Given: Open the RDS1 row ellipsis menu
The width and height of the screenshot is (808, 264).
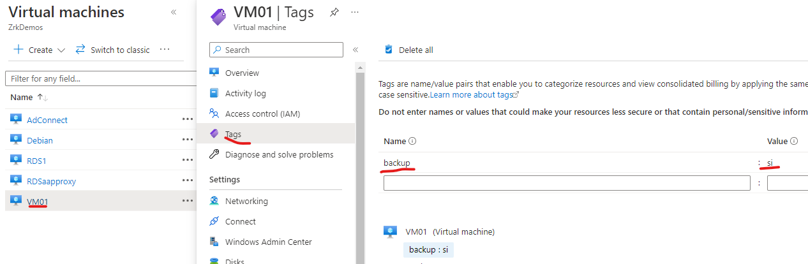Looking at the screenshot, I should 187,160.
